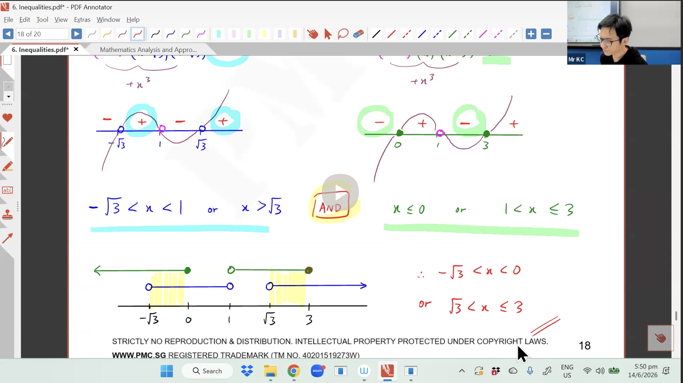Select the blue dashed line tool
Image resolution: width=683 pixels, height=383 pixels.
point(437,34)
